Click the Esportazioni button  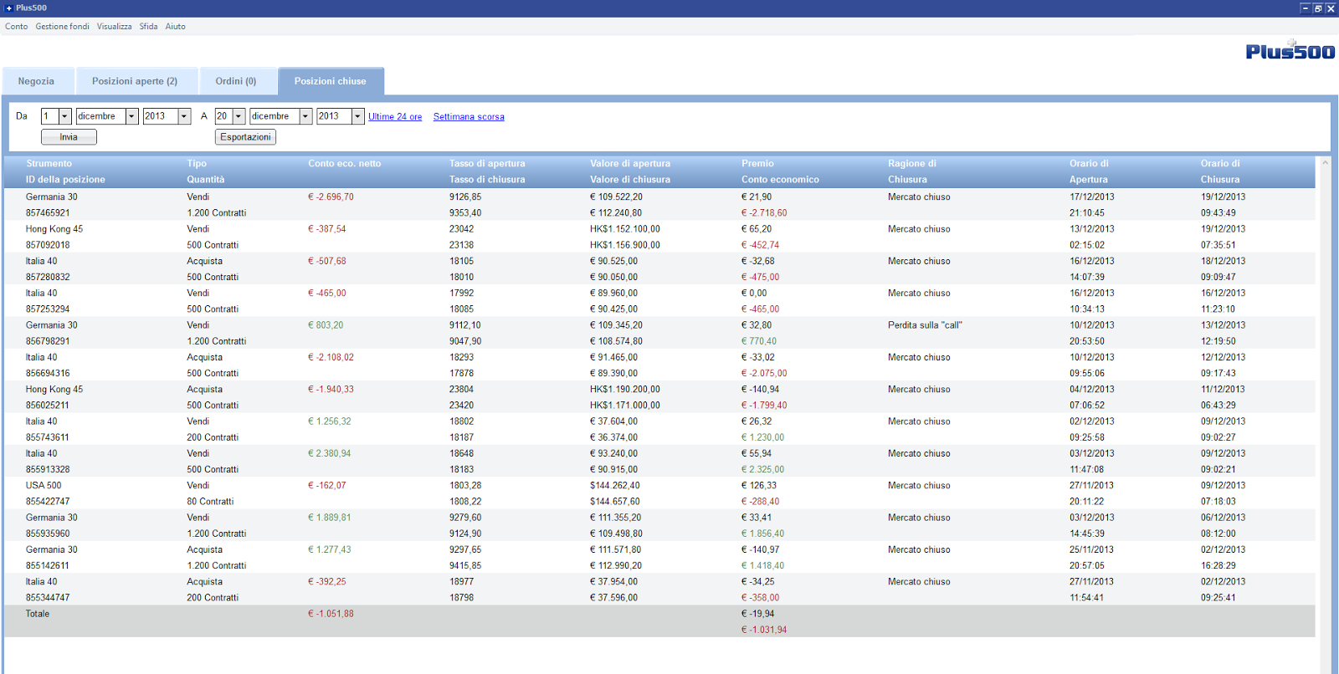tap(245, 137)
